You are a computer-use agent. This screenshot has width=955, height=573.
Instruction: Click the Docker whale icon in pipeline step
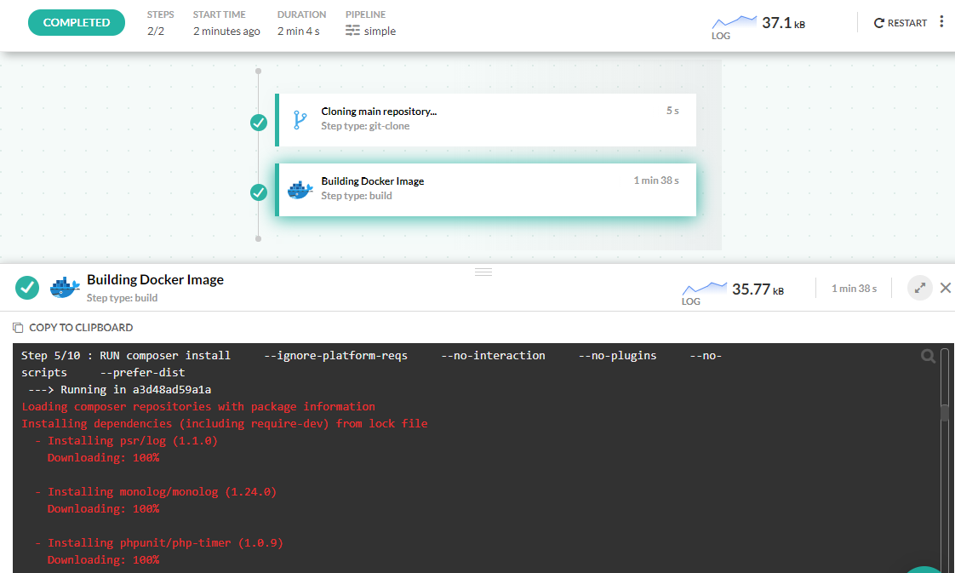point(300,189)
